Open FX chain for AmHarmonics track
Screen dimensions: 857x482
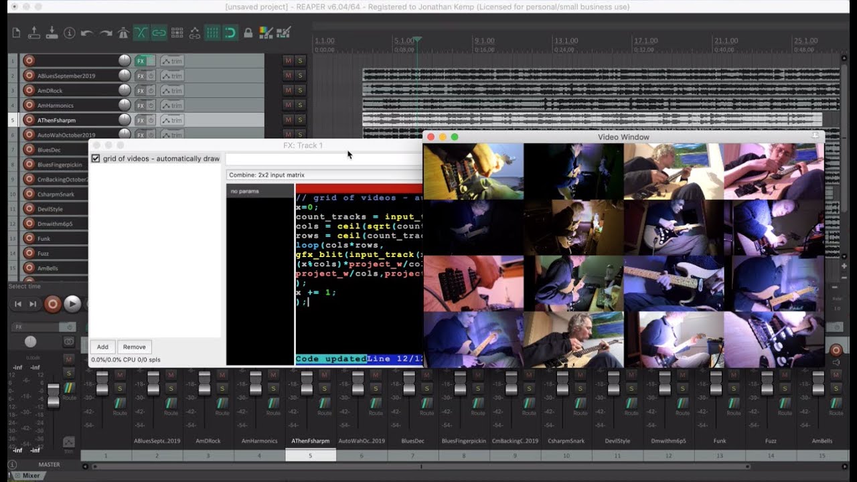[141, 105]
